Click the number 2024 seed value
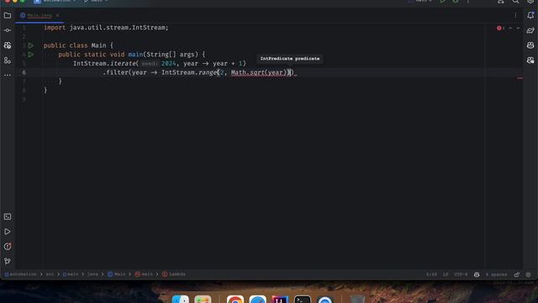 168,64
